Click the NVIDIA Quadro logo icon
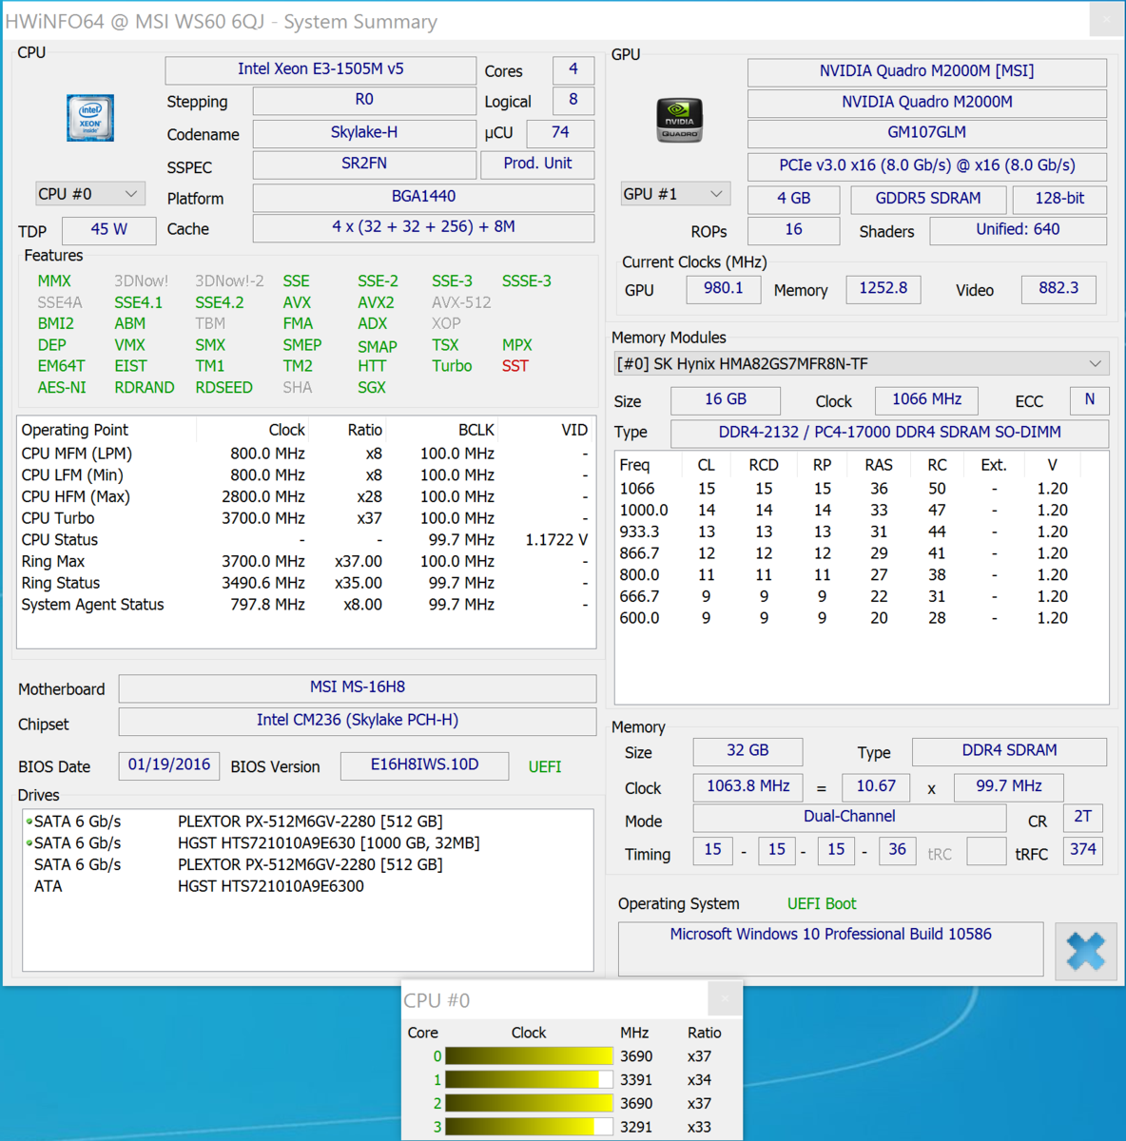 (679, 120)
